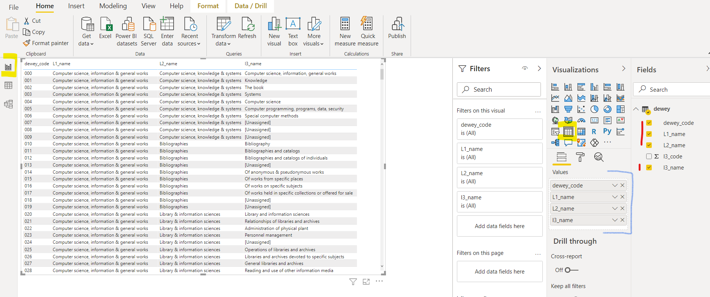This screenshot has height=297, width=710.
Task: Open Model view in left sidebar
Action: [8, 104]
